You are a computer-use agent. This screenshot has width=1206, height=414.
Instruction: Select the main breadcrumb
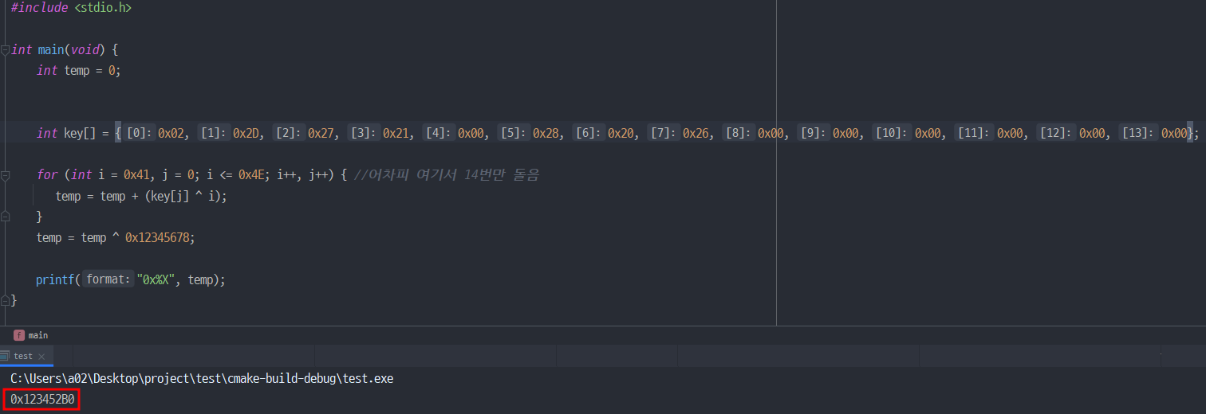(38, 335)
